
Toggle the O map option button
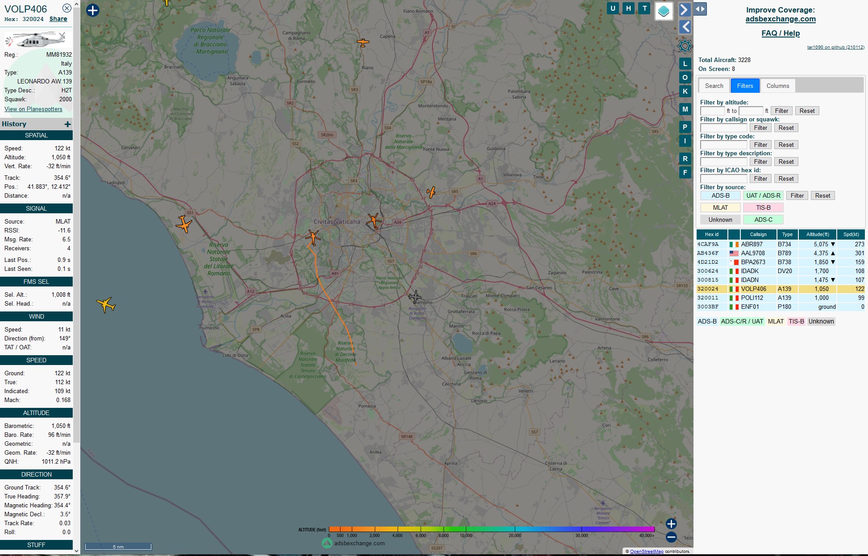coord(685,78)
